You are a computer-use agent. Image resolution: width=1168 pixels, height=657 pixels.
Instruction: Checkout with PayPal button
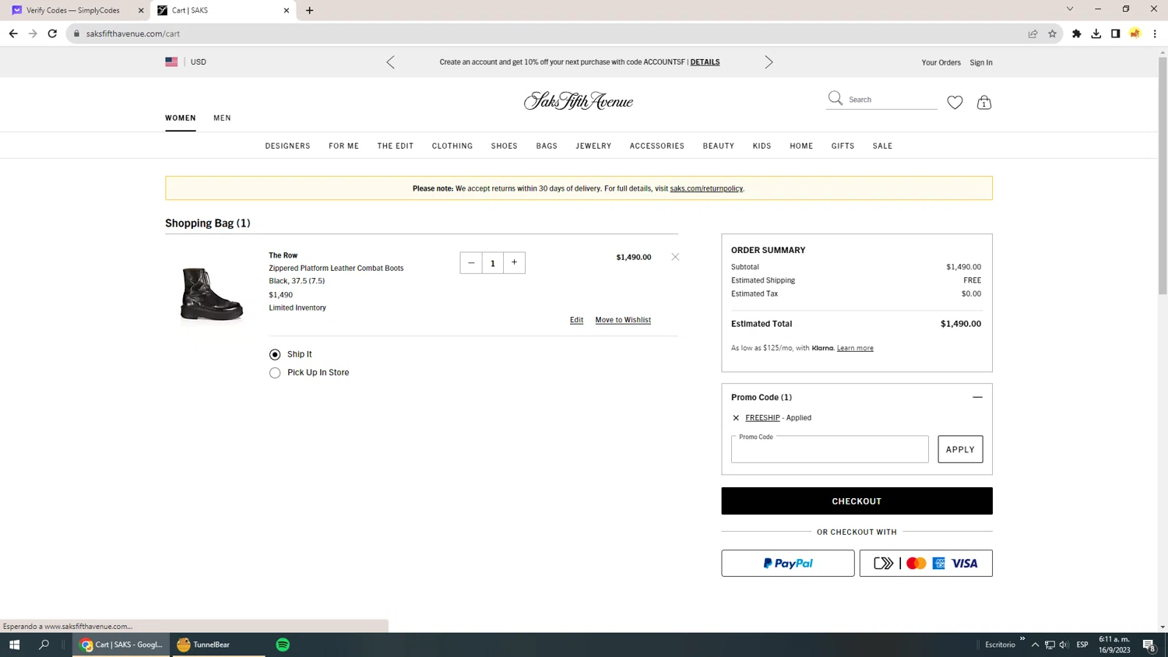click(x=787, y=564)
